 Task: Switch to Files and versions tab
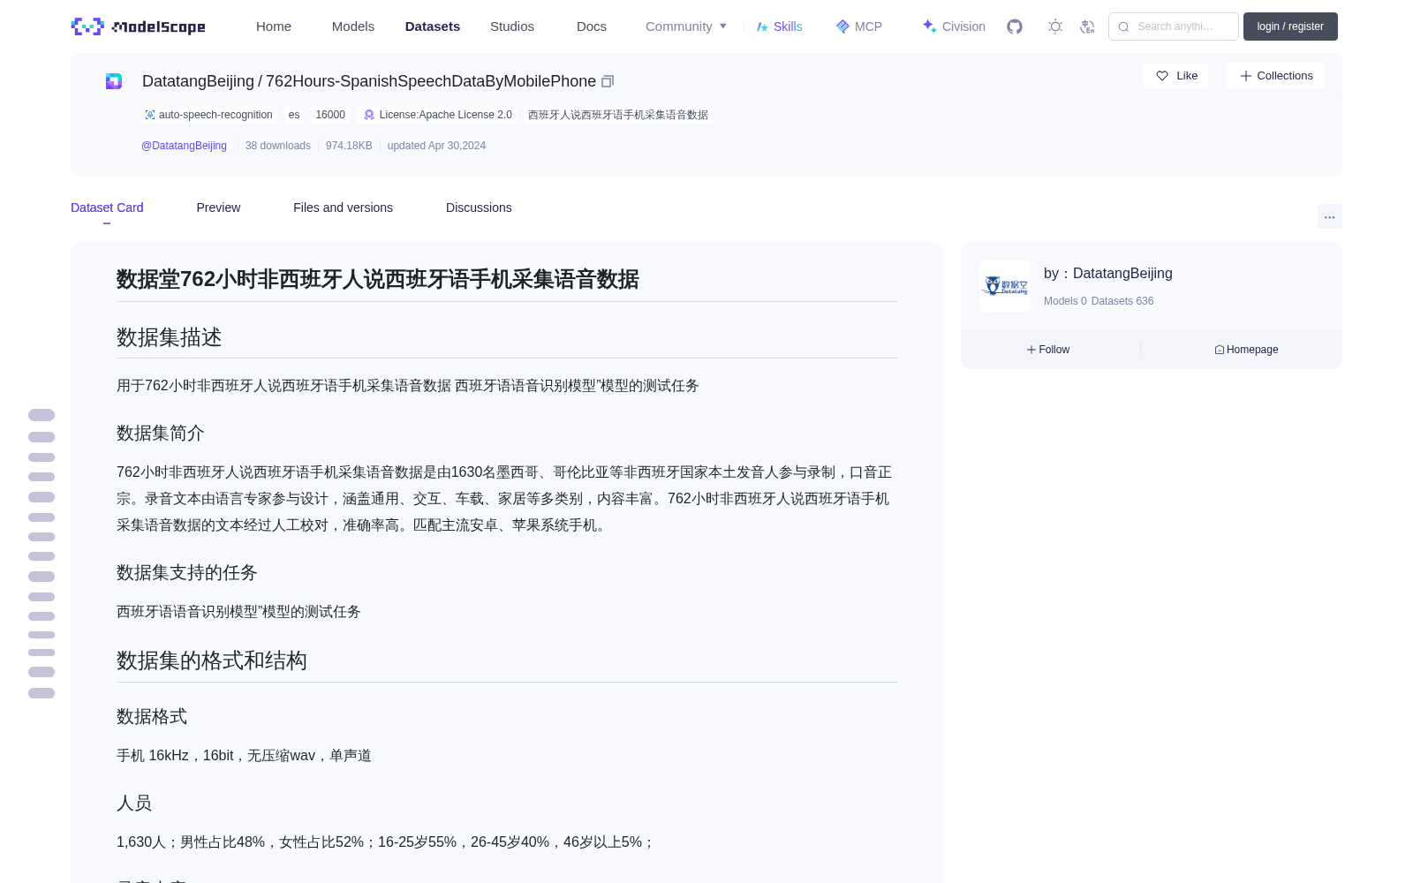pos(343,208)
